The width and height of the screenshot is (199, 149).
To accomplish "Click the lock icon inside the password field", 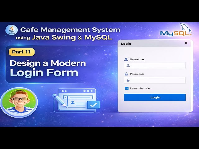I will pos(128,80).
